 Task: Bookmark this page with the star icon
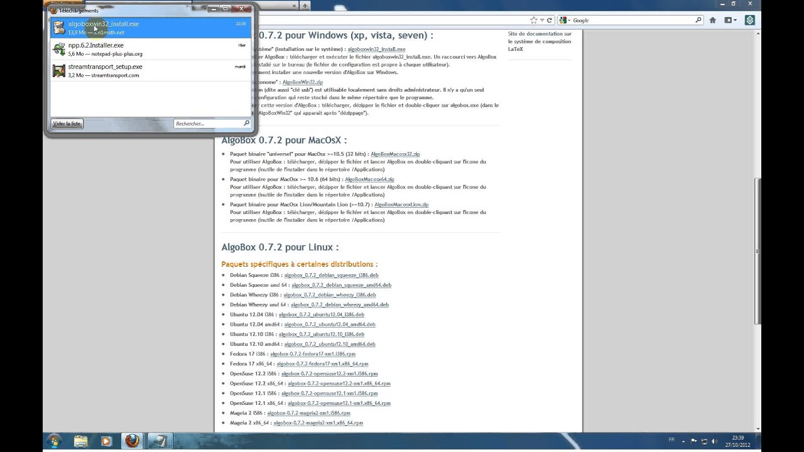point(533,20)
